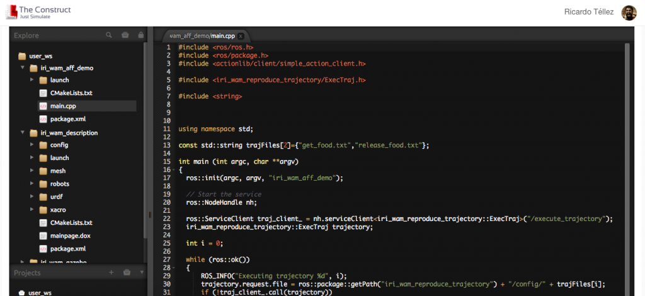The image size is (645, 296).
Task: Open main.cpp in the file tree
Action: [x=63, y=106]
